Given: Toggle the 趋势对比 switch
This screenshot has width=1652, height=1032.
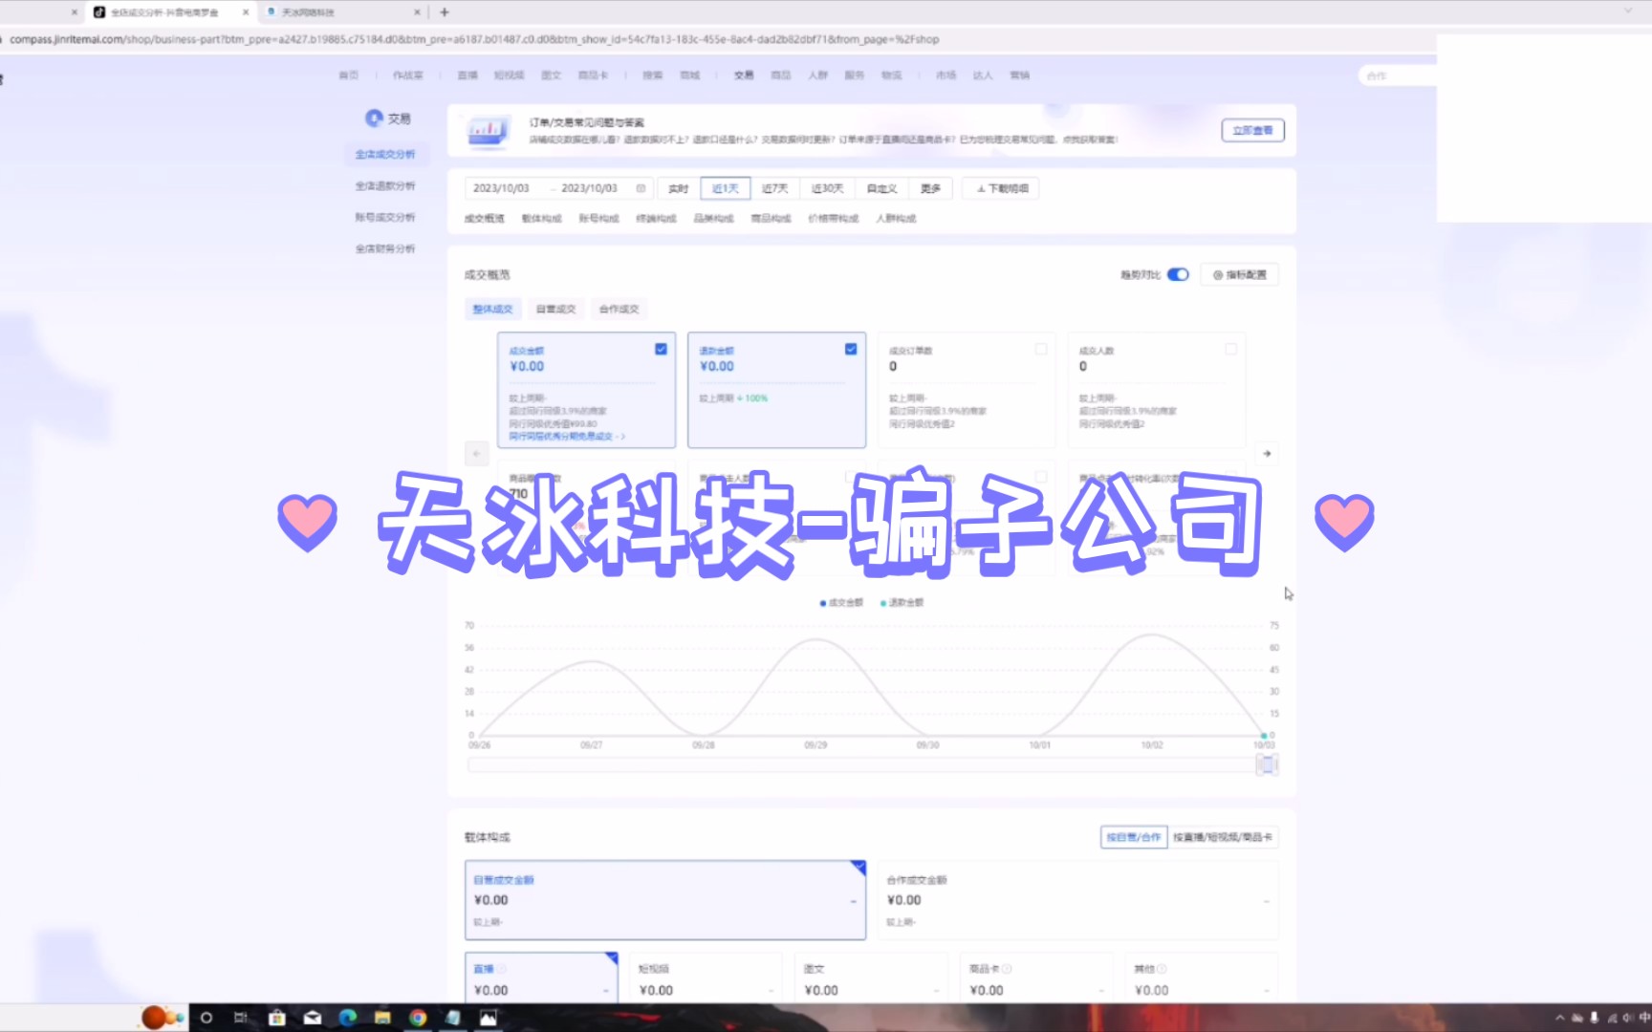Looking at the screenshot, I should point(1178,274).
